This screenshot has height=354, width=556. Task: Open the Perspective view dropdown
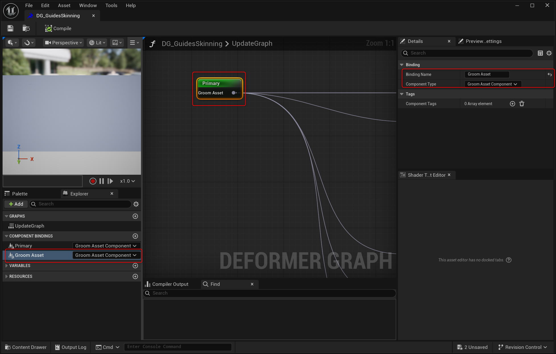(x=64, y=43)
